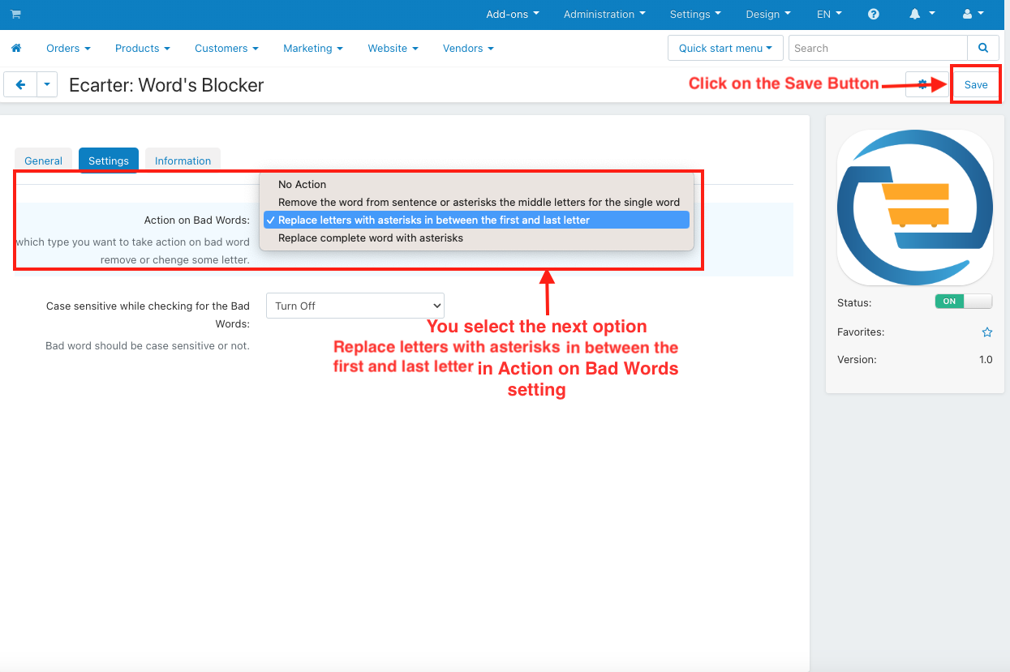Open the user account icon menu
This screenshot has width=1010, height=672.
pos(973,14)
